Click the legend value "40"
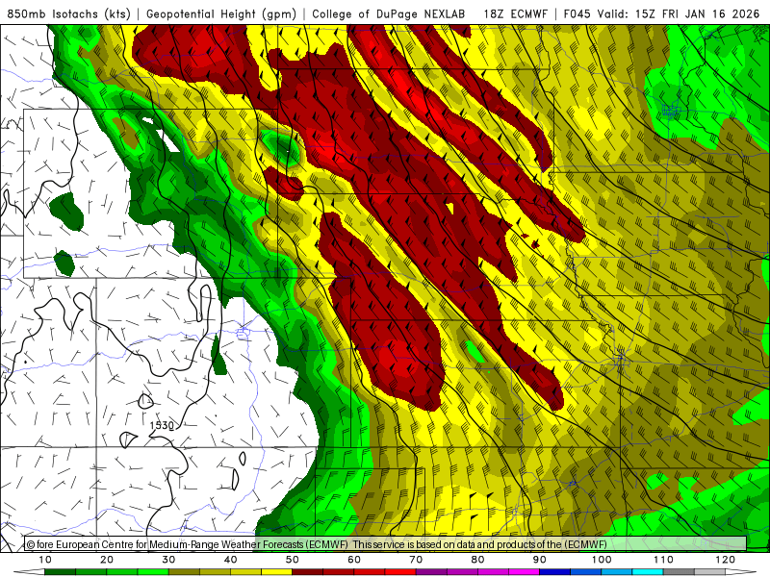The image size is (770, 577). click(230, 560)
